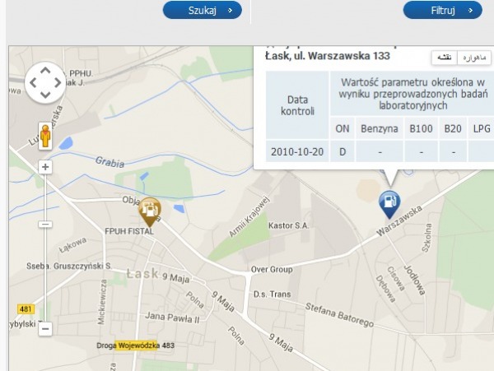Image resolution: width=494 pixels, height=371 pixels.
Task: Click the ON column header
Action: pyautogui.click(x=343, y=128)
